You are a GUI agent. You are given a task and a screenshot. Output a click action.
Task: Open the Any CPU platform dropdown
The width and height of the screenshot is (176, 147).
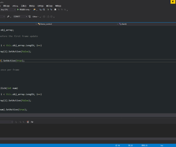8,10
